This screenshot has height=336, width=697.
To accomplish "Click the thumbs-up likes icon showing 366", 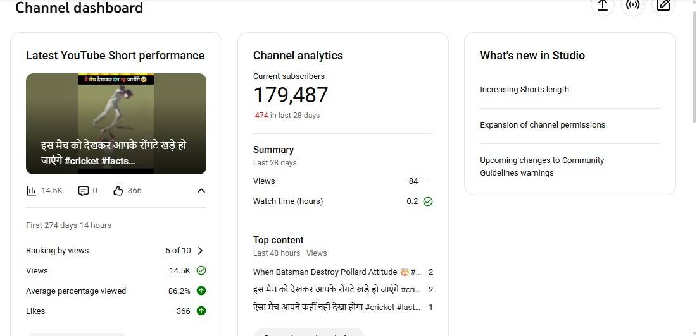I will (x=118, y=191).
